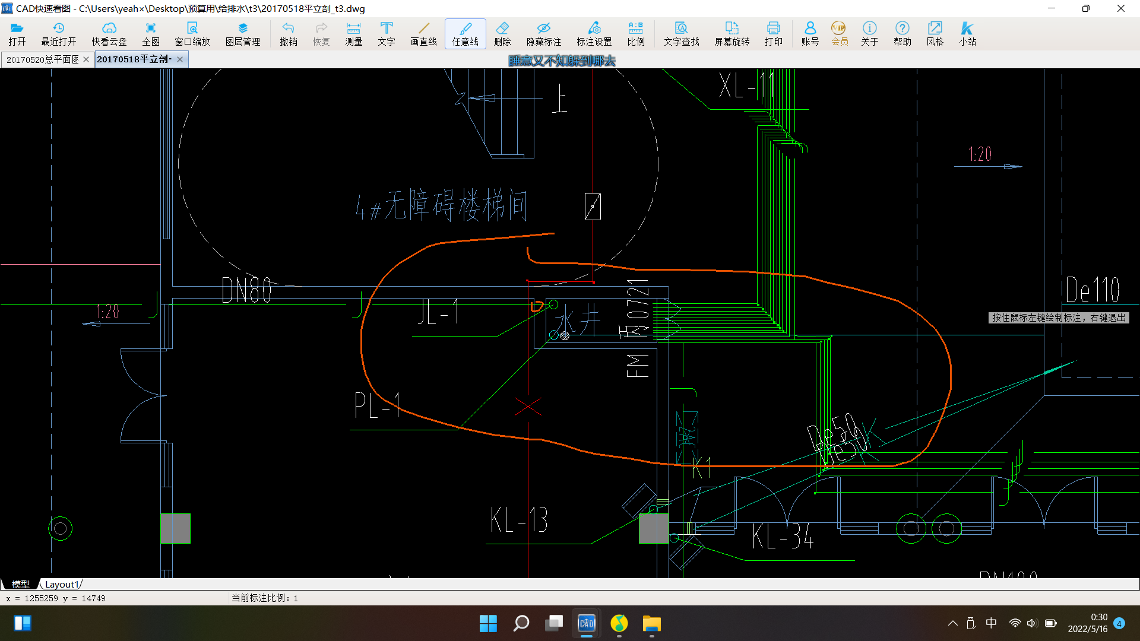The height and width of the screenshot is (641, 1140).
Task: Click the PL-1 label
Action: tap(378, 405)
